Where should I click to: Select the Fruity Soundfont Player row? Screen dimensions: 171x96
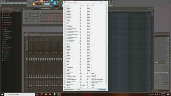pyautogui.click(x=85, y=37)
